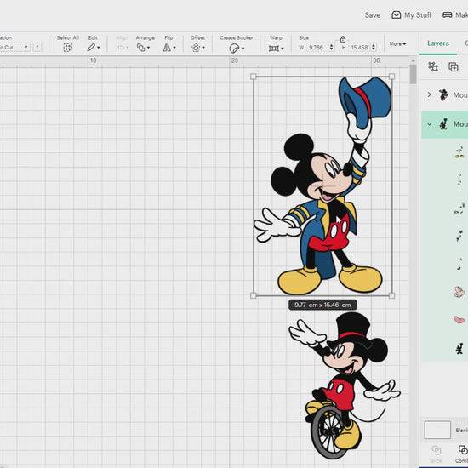Click the collapsed Mouse layer thumbnail
The width and height of the screenshot is (468, 468).
[x=443, y=95]
